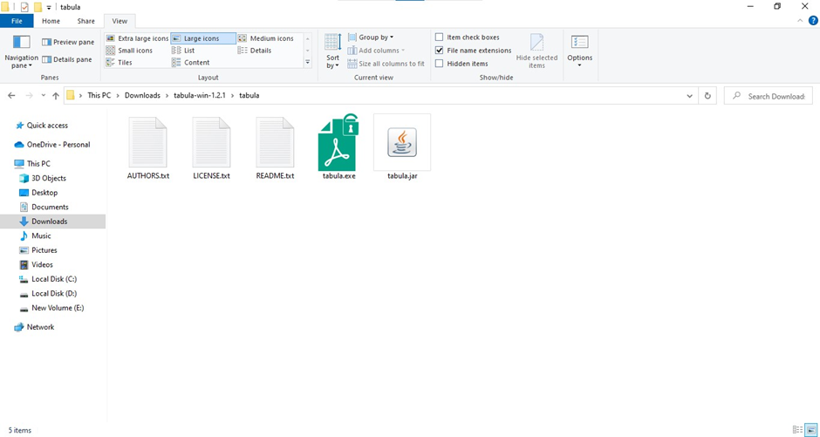
Task: Switch layout to List view
Action: [x=183, y=51]
